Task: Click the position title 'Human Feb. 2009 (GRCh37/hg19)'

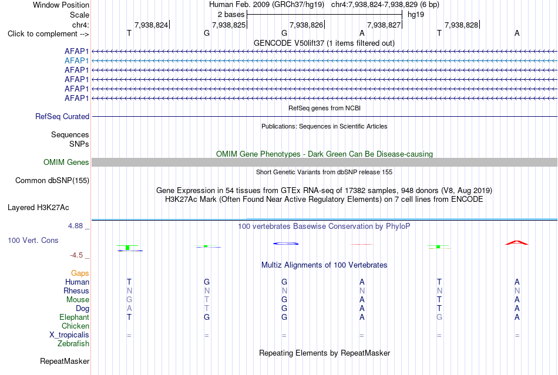Action: point(267,5)
